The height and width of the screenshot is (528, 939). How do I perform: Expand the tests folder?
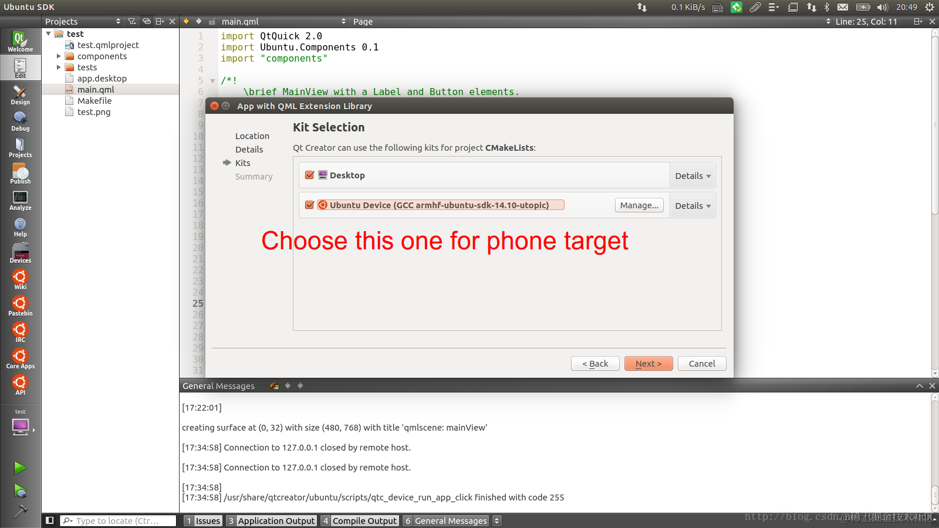(x=59, y=67)
